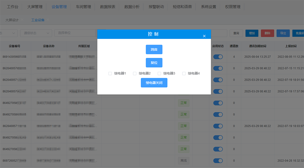
Task: Open the 选择单位 selector field
Action: (76, 33)
